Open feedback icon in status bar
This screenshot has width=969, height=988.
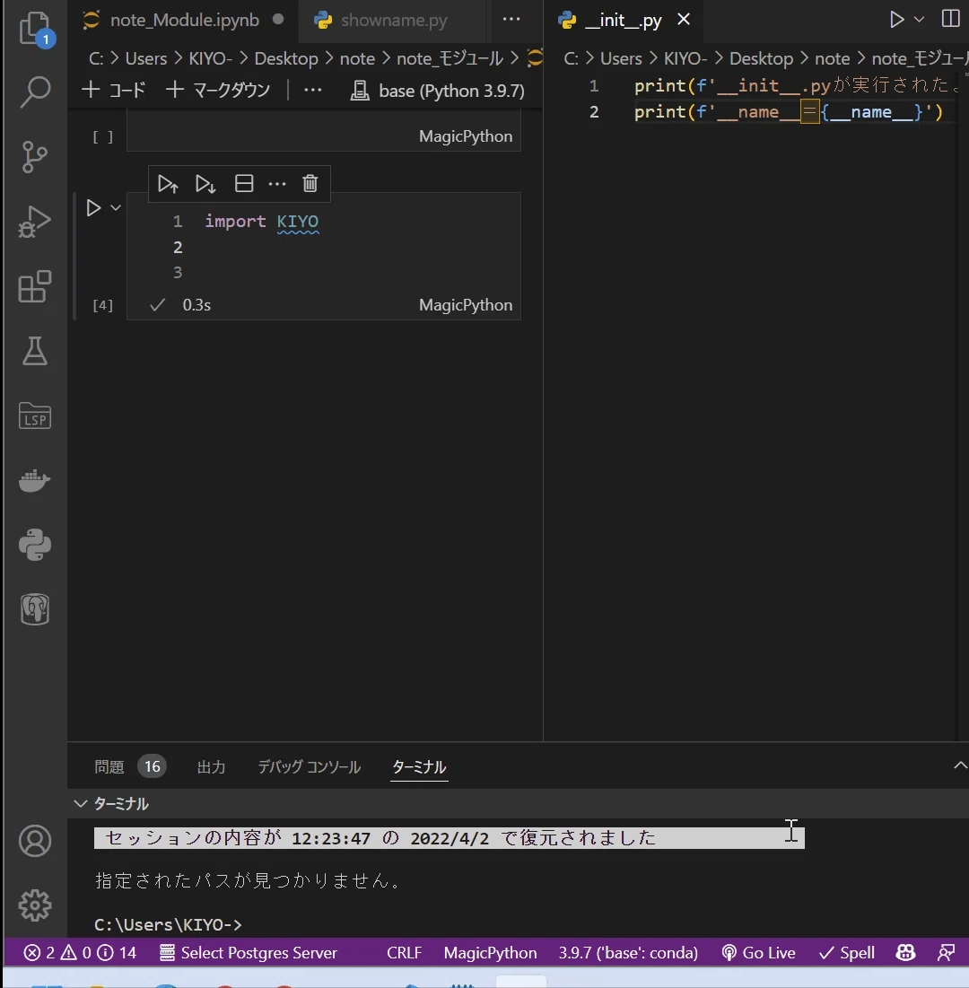point(946,953)
